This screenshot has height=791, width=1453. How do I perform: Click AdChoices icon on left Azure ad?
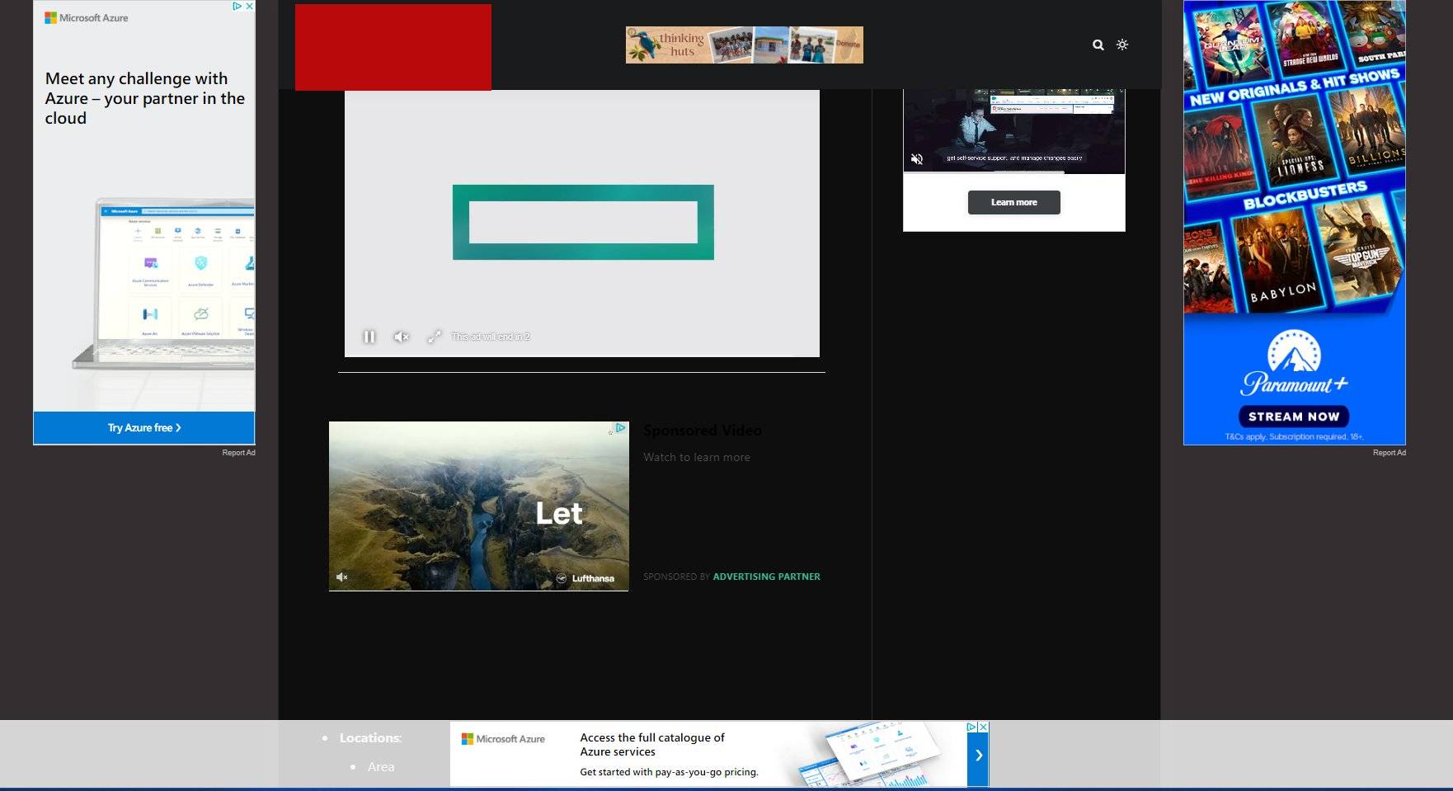[237, 6]
